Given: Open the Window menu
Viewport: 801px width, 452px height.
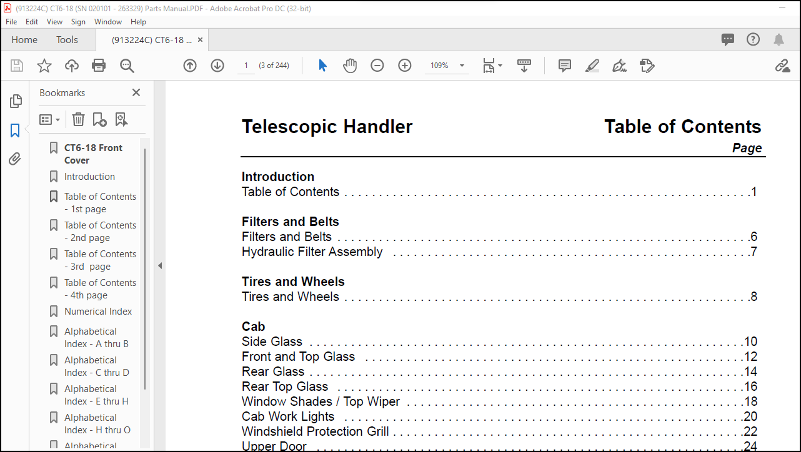Looking at the screenshot, I should coord(108,21).
